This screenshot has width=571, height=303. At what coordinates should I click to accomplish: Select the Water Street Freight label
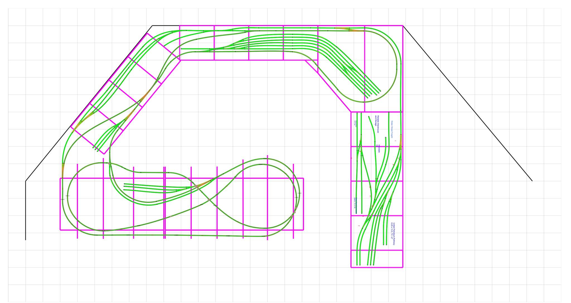click(x=392, y=129)
